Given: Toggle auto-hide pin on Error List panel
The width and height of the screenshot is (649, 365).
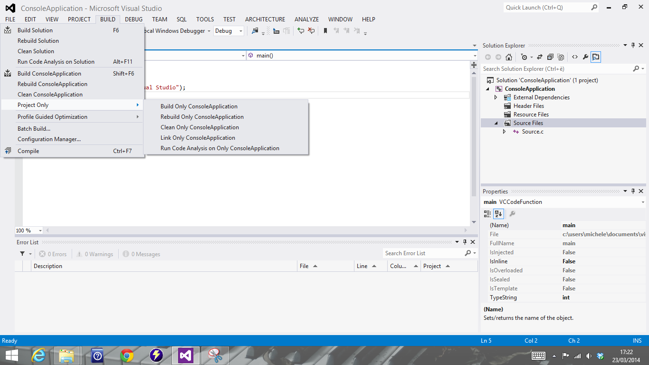Looking at the screenshot, I should (x=465, y=242).
